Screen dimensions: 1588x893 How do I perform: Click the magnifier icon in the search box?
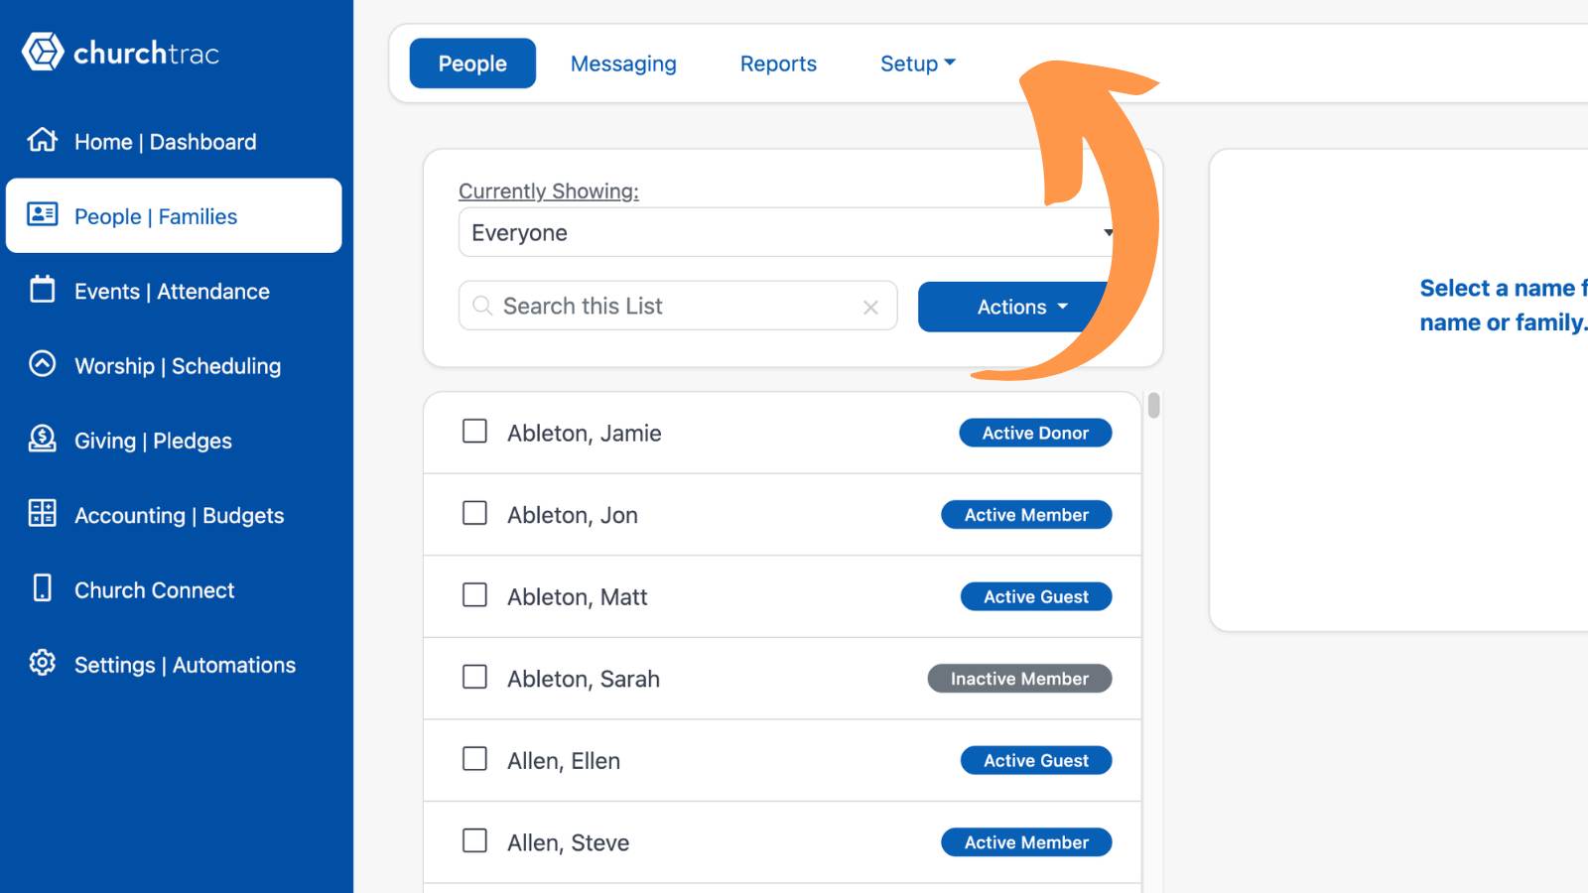pos(481,306)
